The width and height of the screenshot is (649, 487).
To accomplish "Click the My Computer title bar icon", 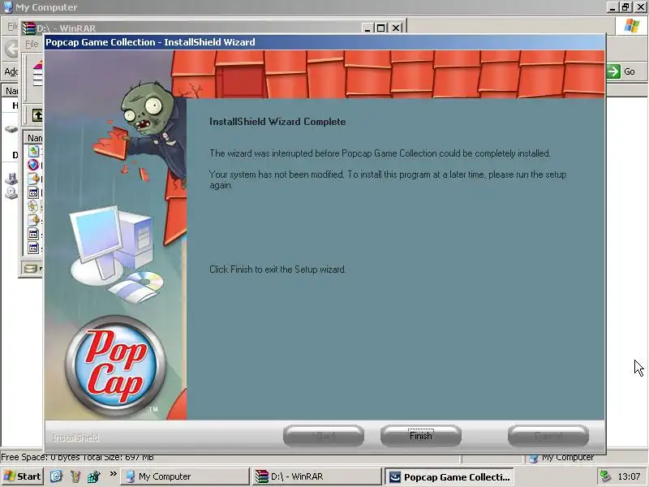I will pos(8,7).
